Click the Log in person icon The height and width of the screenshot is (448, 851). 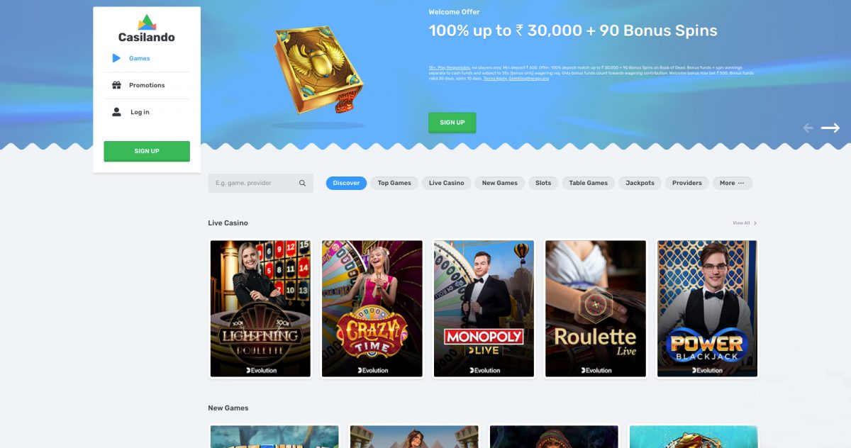click(x=116, y=112)
